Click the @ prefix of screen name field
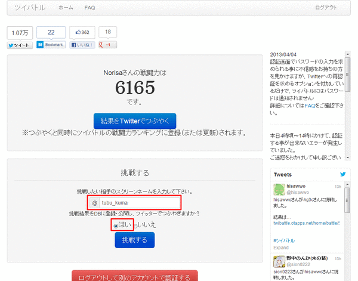This screenshot has width=358, height=281. click(x=95, y=203)
